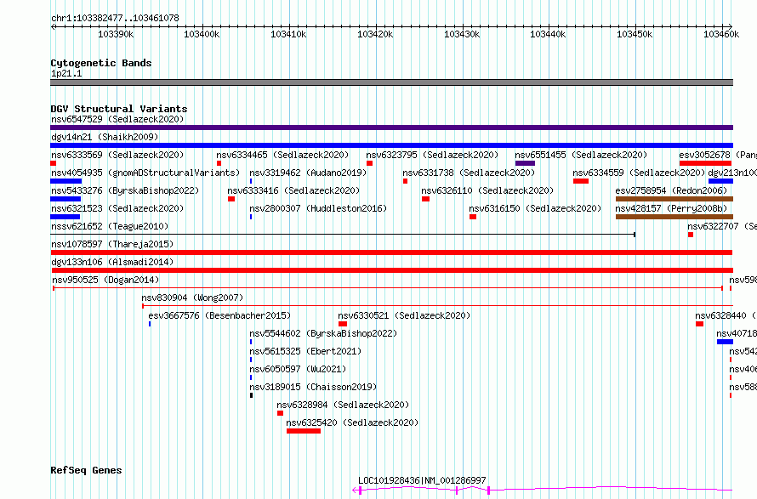Viewport: 757px width, 499px height.
Task: Select brown bar under esv2758954 (Redon2006)
Action: 674,199
